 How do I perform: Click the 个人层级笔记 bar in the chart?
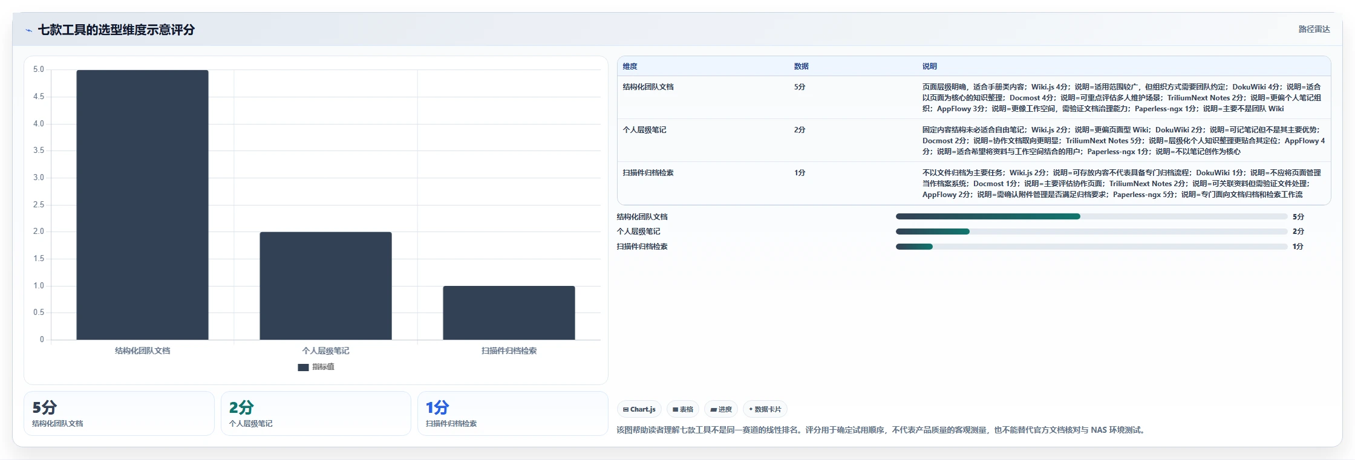pyautogui.click(x=325, y=286)
